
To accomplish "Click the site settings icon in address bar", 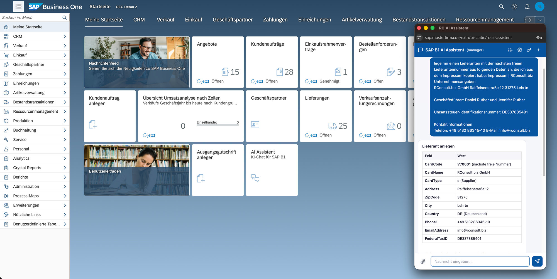I will [419, 38].
